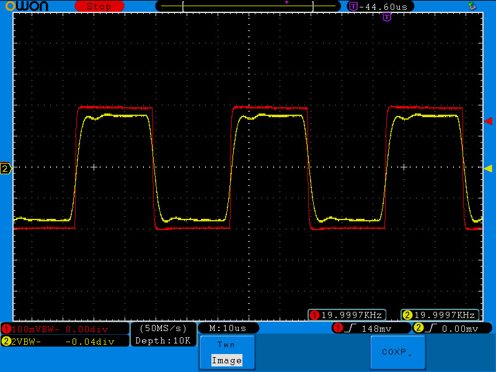The image size is (496, 372).
Task: Click the channel 2 trigger level 0.00mv readout
Action: point(460,329)
